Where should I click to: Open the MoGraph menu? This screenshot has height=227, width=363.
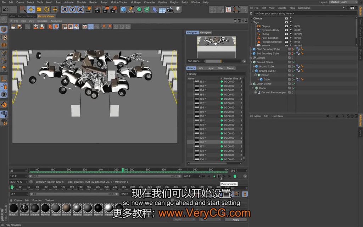click(x=136, y=2)
